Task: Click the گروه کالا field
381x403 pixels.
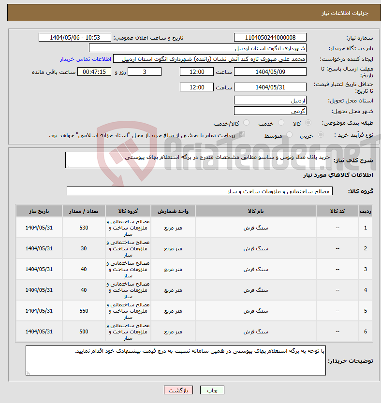Action: click(200, 191)
